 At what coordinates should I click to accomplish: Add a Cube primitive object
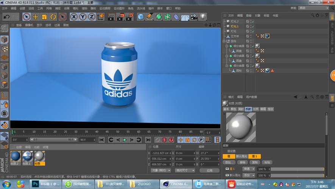click(x=140, y=17)
